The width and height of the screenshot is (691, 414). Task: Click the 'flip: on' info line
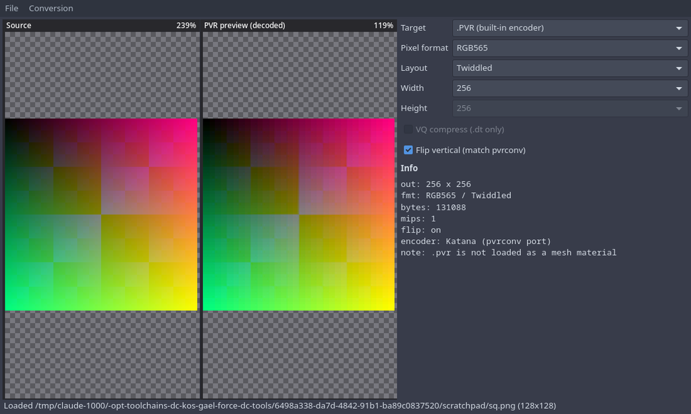click(421, 230)
